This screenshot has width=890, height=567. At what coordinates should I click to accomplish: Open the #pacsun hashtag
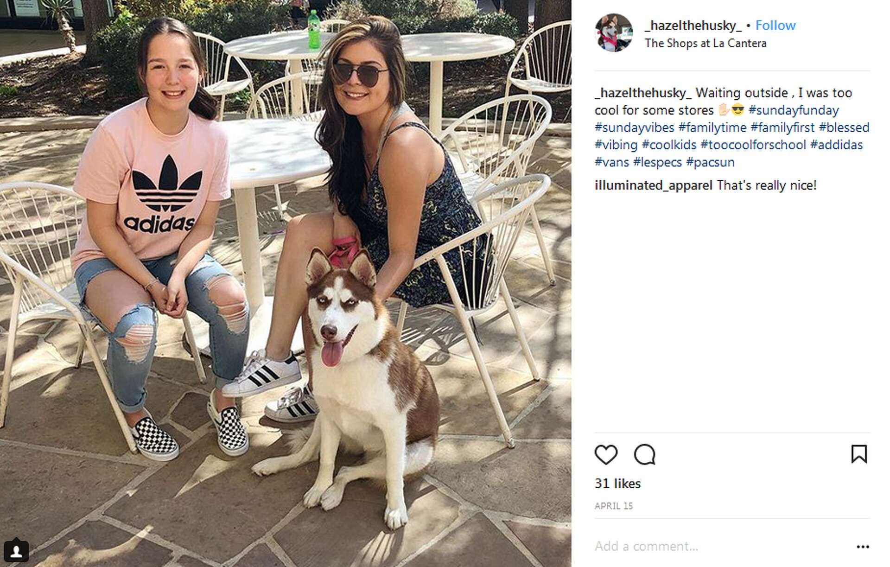710,162
